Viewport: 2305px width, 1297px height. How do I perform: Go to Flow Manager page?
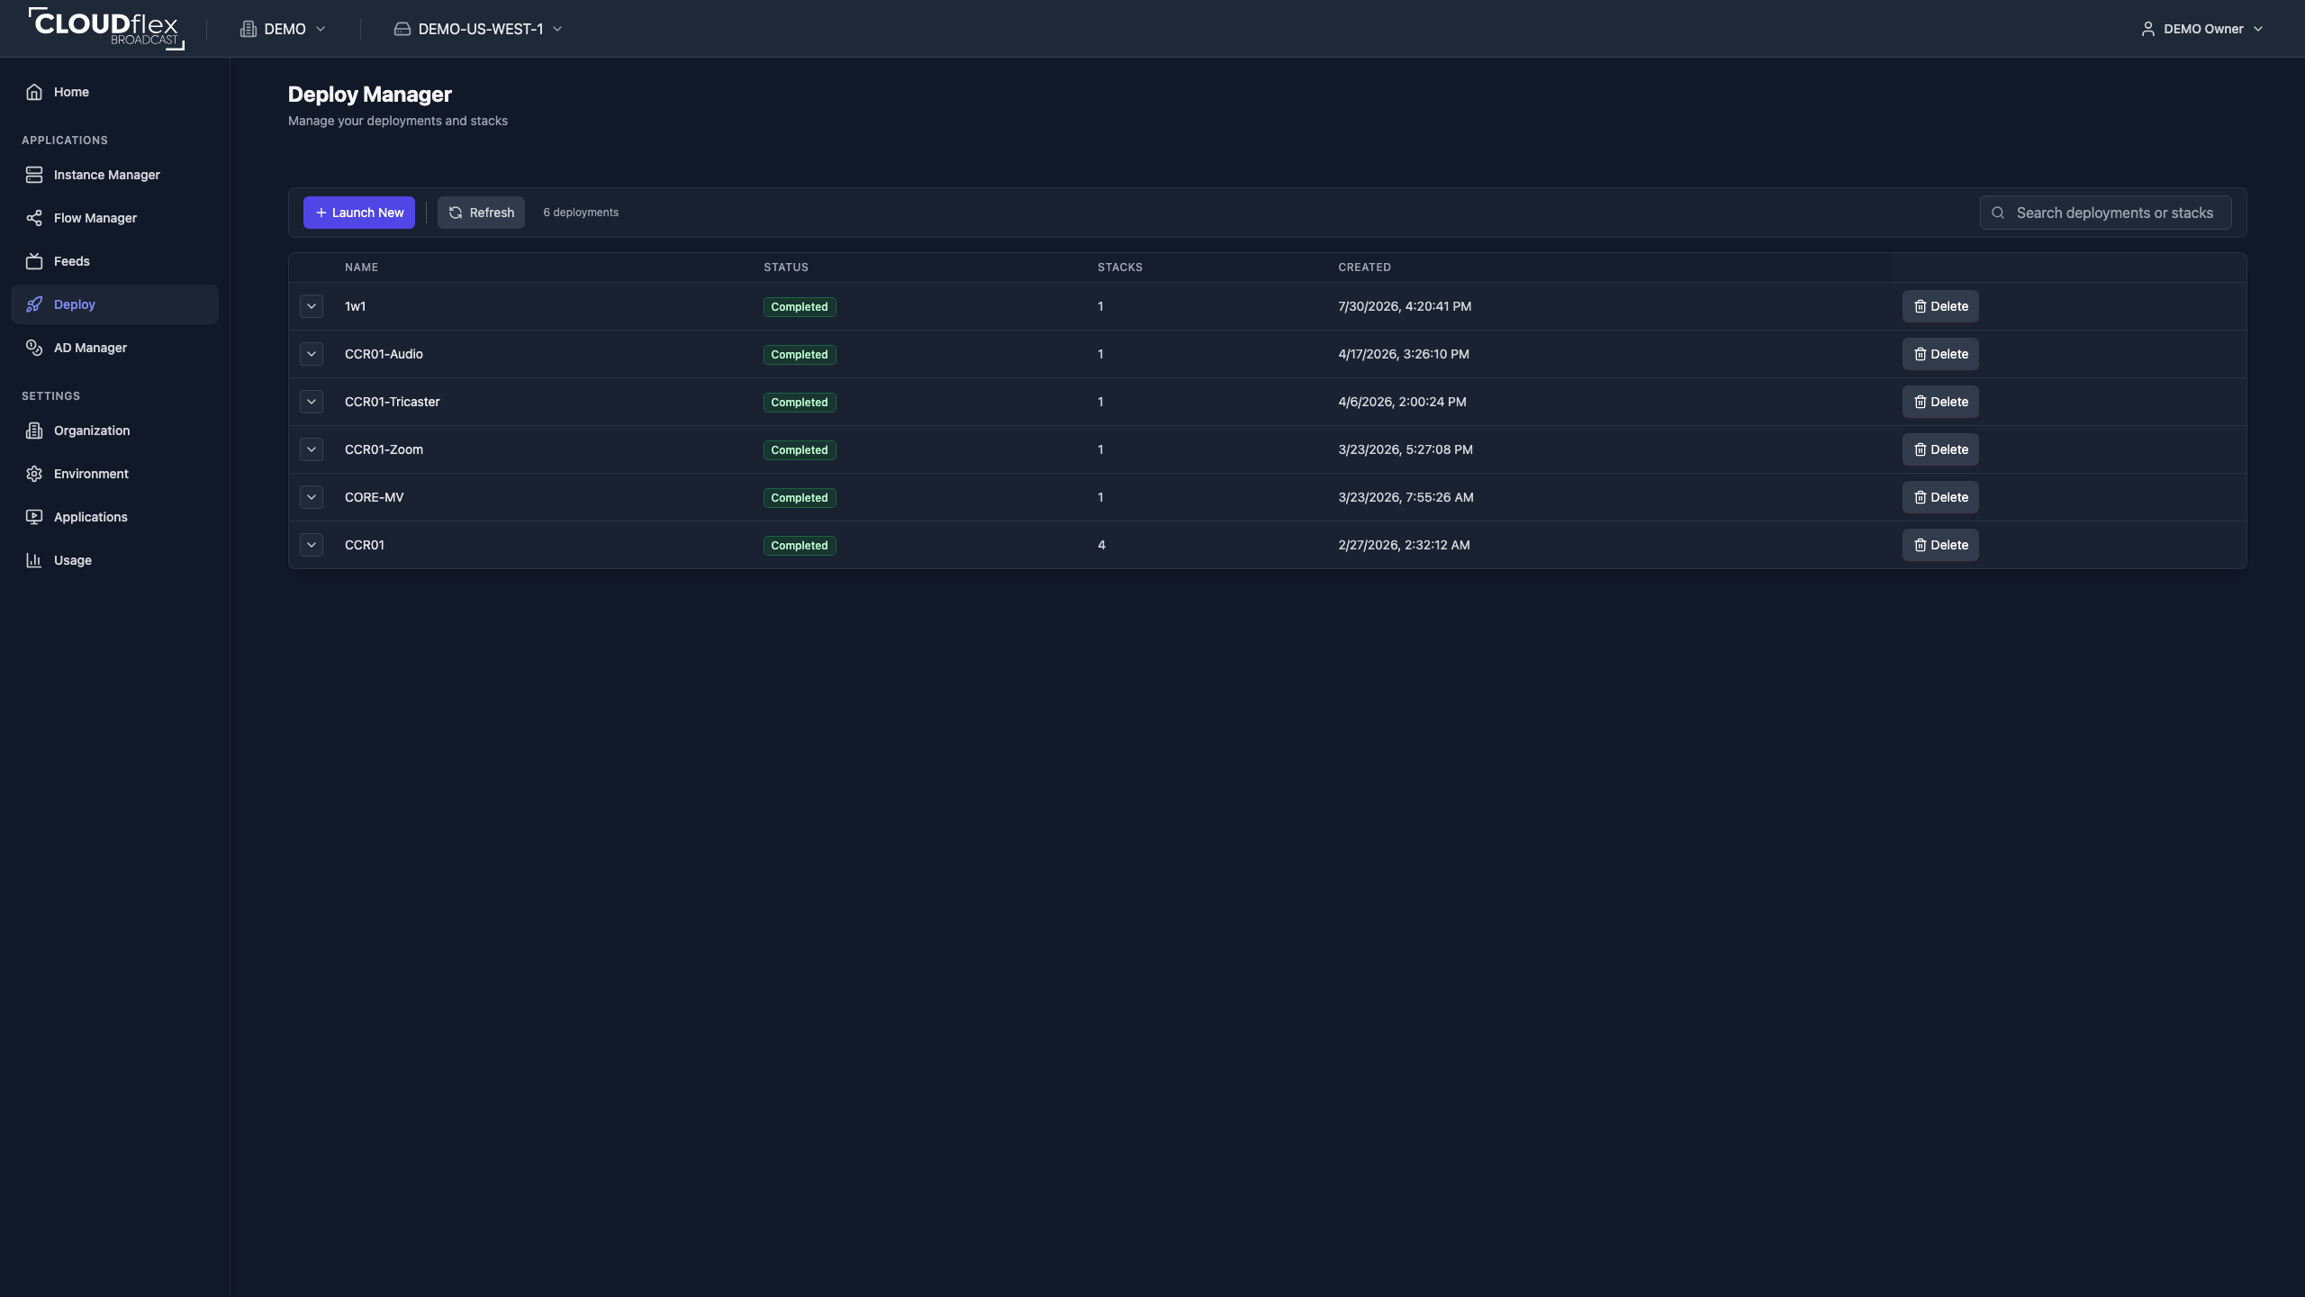pos(114,218)
